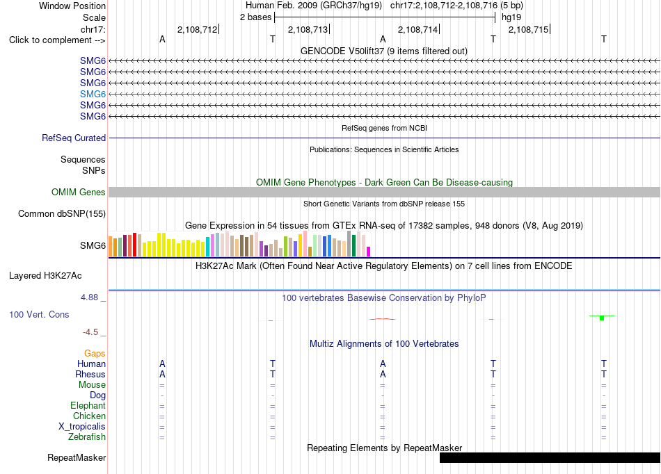Click SMG6 label in the GTEx expression row
Image resolution: width=661 pixels, height=474 pixels.
pyautogui.click(x=93, y=245)
